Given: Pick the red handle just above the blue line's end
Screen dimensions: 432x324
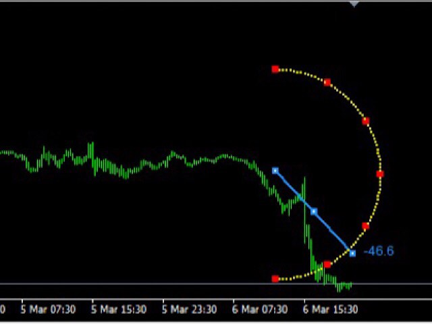Looking at the screenshot, I should 366,226.
